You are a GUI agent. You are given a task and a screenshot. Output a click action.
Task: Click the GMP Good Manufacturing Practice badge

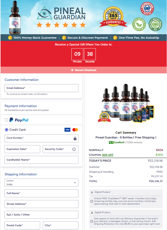[147, 9]
